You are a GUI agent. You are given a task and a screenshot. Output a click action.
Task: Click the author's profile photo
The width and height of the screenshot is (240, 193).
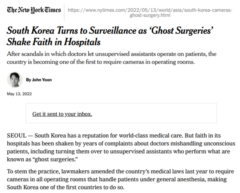tap(15, 80)
